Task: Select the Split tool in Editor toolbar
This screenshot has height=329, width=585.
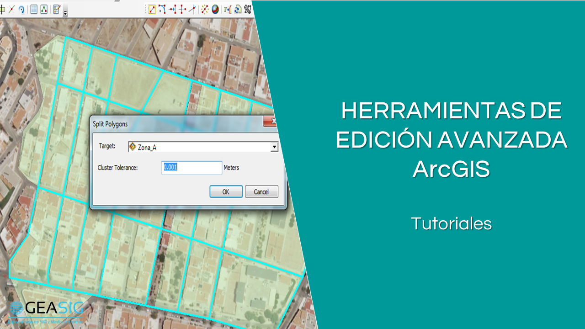Action: [x=11, y=9]
